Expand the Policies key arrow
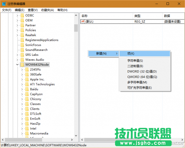185x148 pixels. tap(17, 30)
